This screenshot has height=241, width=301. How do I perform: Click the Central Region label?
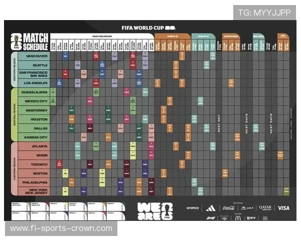tap(15, 115)
